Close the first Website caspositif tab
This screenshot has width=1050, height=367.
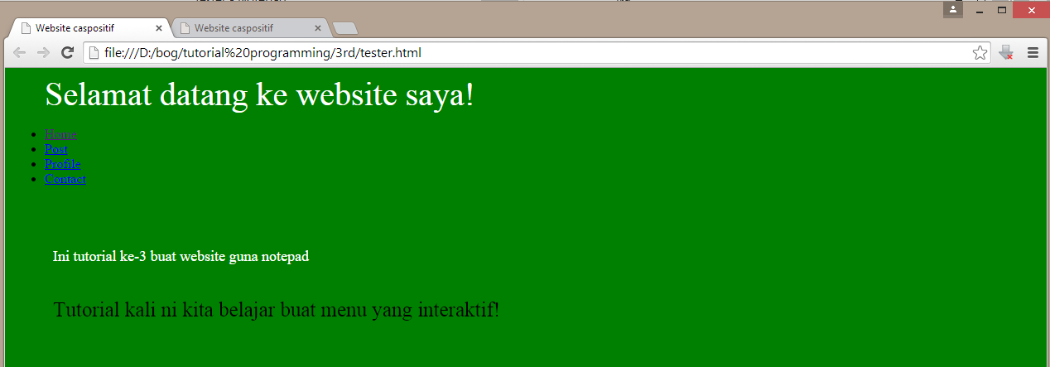[x=159, y=28]
